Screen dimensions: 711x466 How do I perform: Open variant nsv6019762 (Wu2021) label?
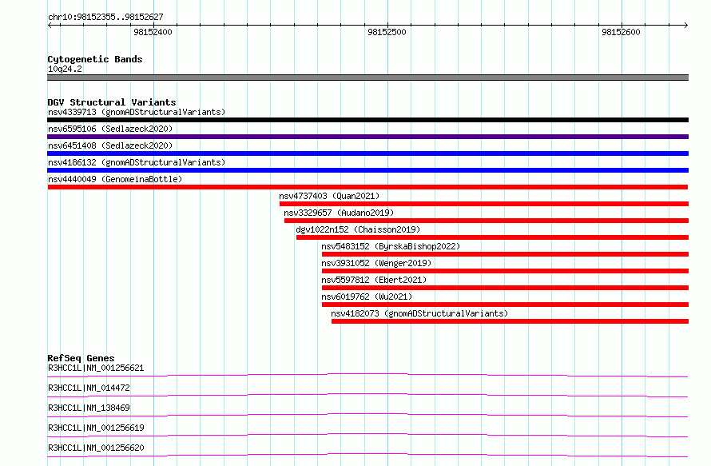[x=367, y=297]
